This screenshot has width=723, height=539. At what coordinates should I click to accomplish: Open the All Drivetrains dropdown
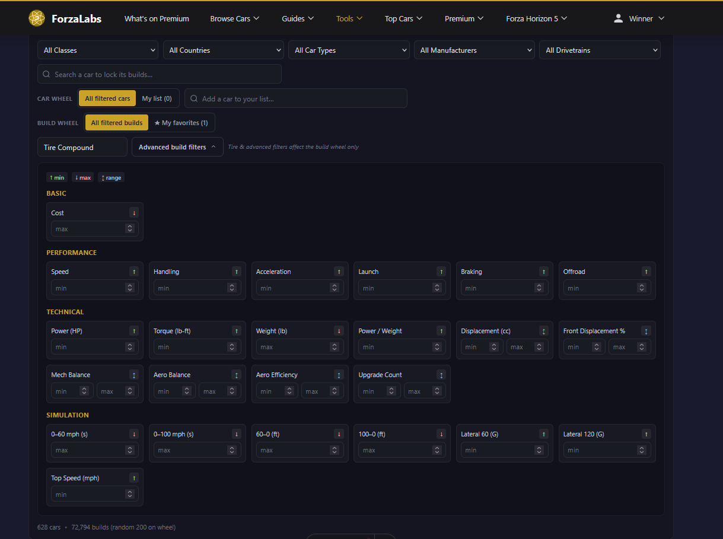click(x=600, y=50)
